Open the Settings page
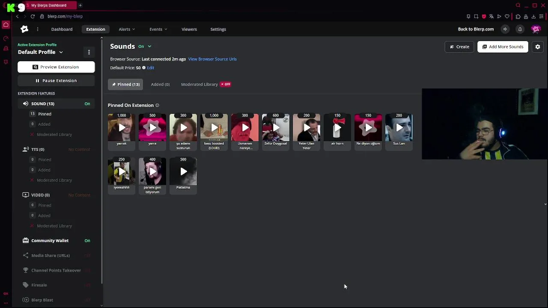 pyautogui.click(x=218, y=29)
